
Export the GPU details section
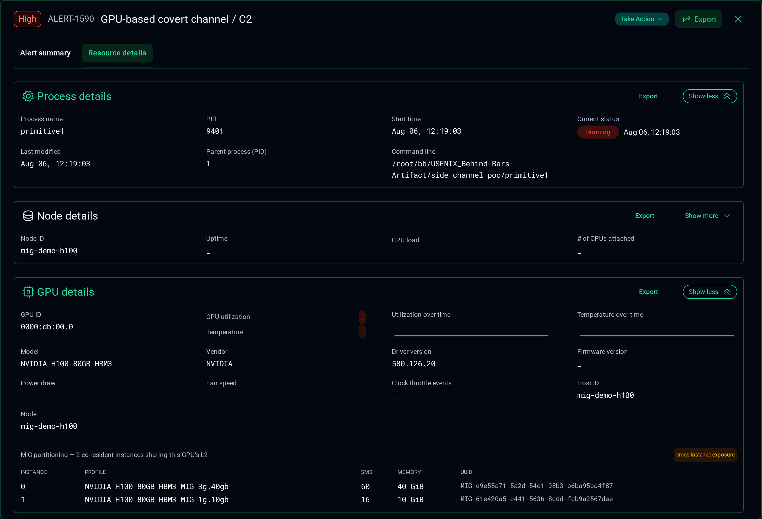point(648,292)
